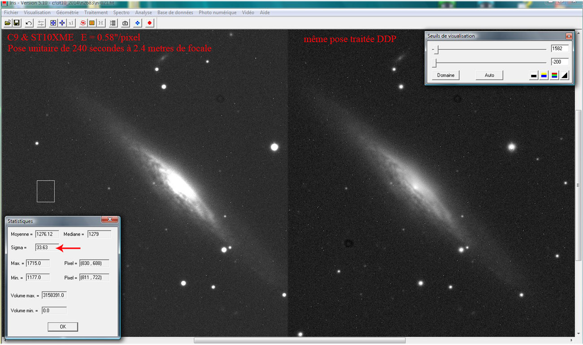Click the Mediane value field 1279
Viewport: 583px width, 345px height.
point(99,234)
